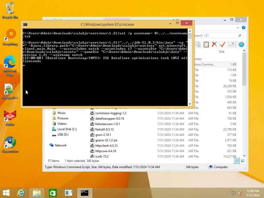Open the Windows Start button
The width and height of the screenshot is (264, 198).
click(x=6, y=193)
